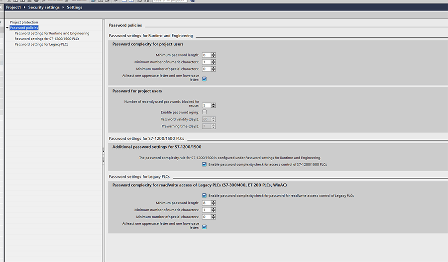Open Password settings for Legacy PLCs in tree
This screenshot has width=448, height=262.
tap(41, 44)
